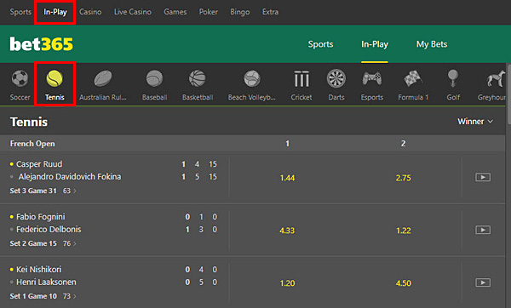Open the Basketball sport icon
This screenshot has height=308, width=511.
pos(198,78)
